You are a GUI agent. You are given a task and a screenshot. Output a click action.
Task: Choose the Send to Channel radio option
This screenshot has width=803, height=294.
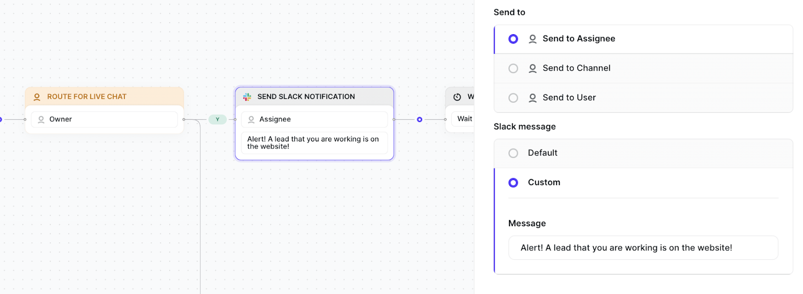click(513, 68)
